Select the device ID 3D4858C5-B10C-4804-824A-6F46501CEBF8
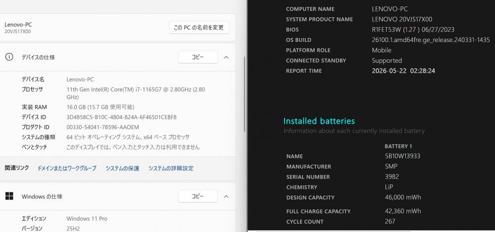The height and width of the screenshot is (232, 495). (122, 117)
